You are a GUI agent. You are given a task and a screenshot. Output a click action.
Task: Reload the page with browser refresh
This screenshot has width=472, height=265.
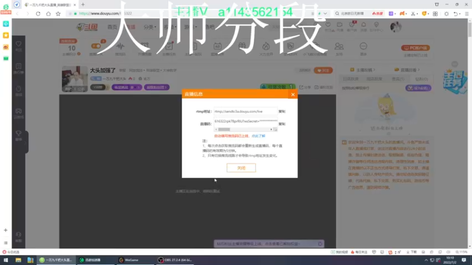tap(38, 14)
